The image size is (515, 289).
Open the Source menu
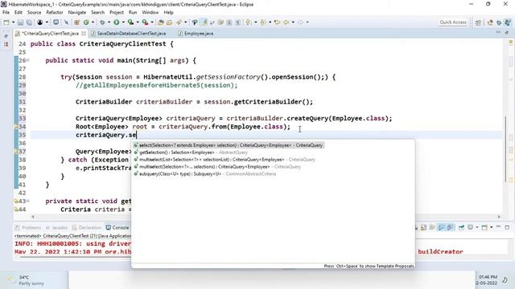point(34,13)
